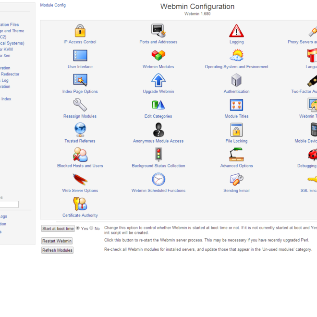This screenshot has height=317, width=317.
Task: Click the Trusted Referrers text link
Action: click(80, 141)
